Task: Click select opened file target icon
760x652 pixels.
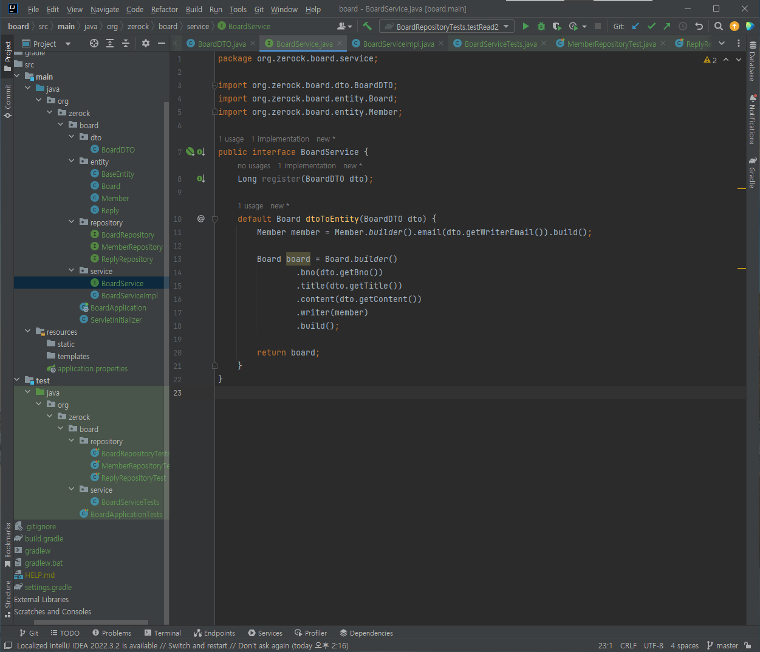Action: pos(94,43)
